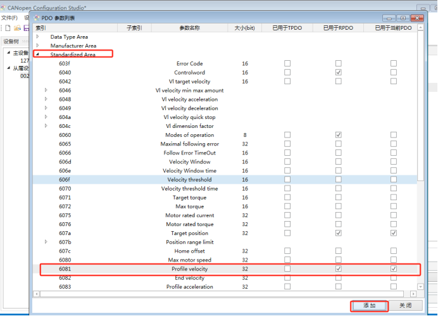Expand index 604c Vl dimension factor
Image resolution: width=438 pixels, height=316 pixels.
tap(46, 126)
